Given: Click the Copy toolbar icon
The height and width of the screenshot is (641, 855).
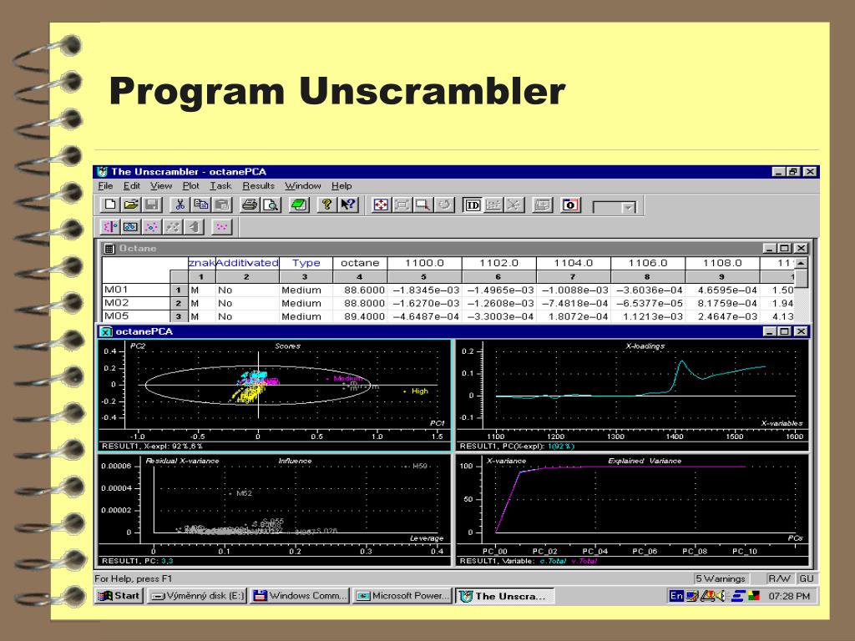Looking at the screenshot, I should click(x=200, y=205).
